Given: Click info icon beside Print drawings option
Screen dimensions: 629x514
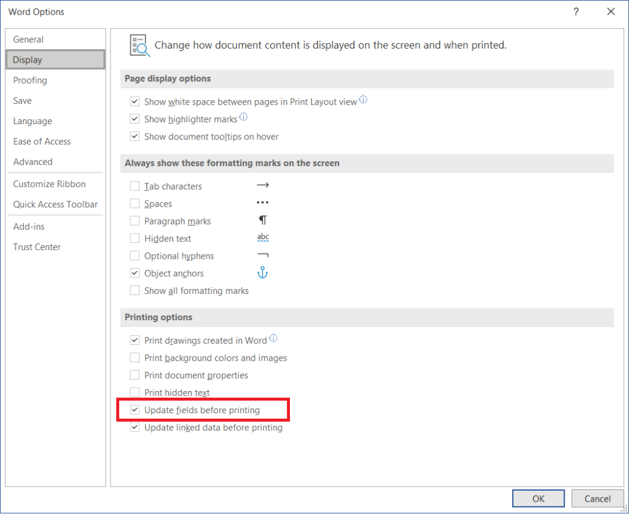Looking at the screenshot, I should click(273, 338).
